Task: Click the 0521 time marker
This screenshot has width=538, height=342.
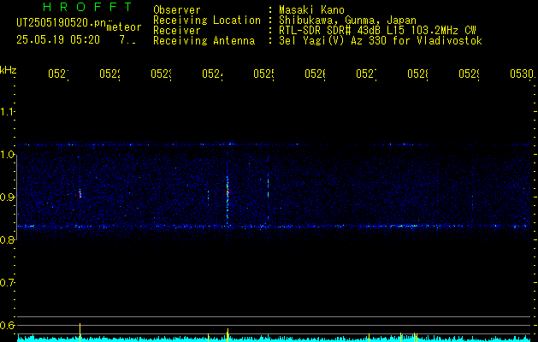Action: pyautogui.click(x=58, y=74)
